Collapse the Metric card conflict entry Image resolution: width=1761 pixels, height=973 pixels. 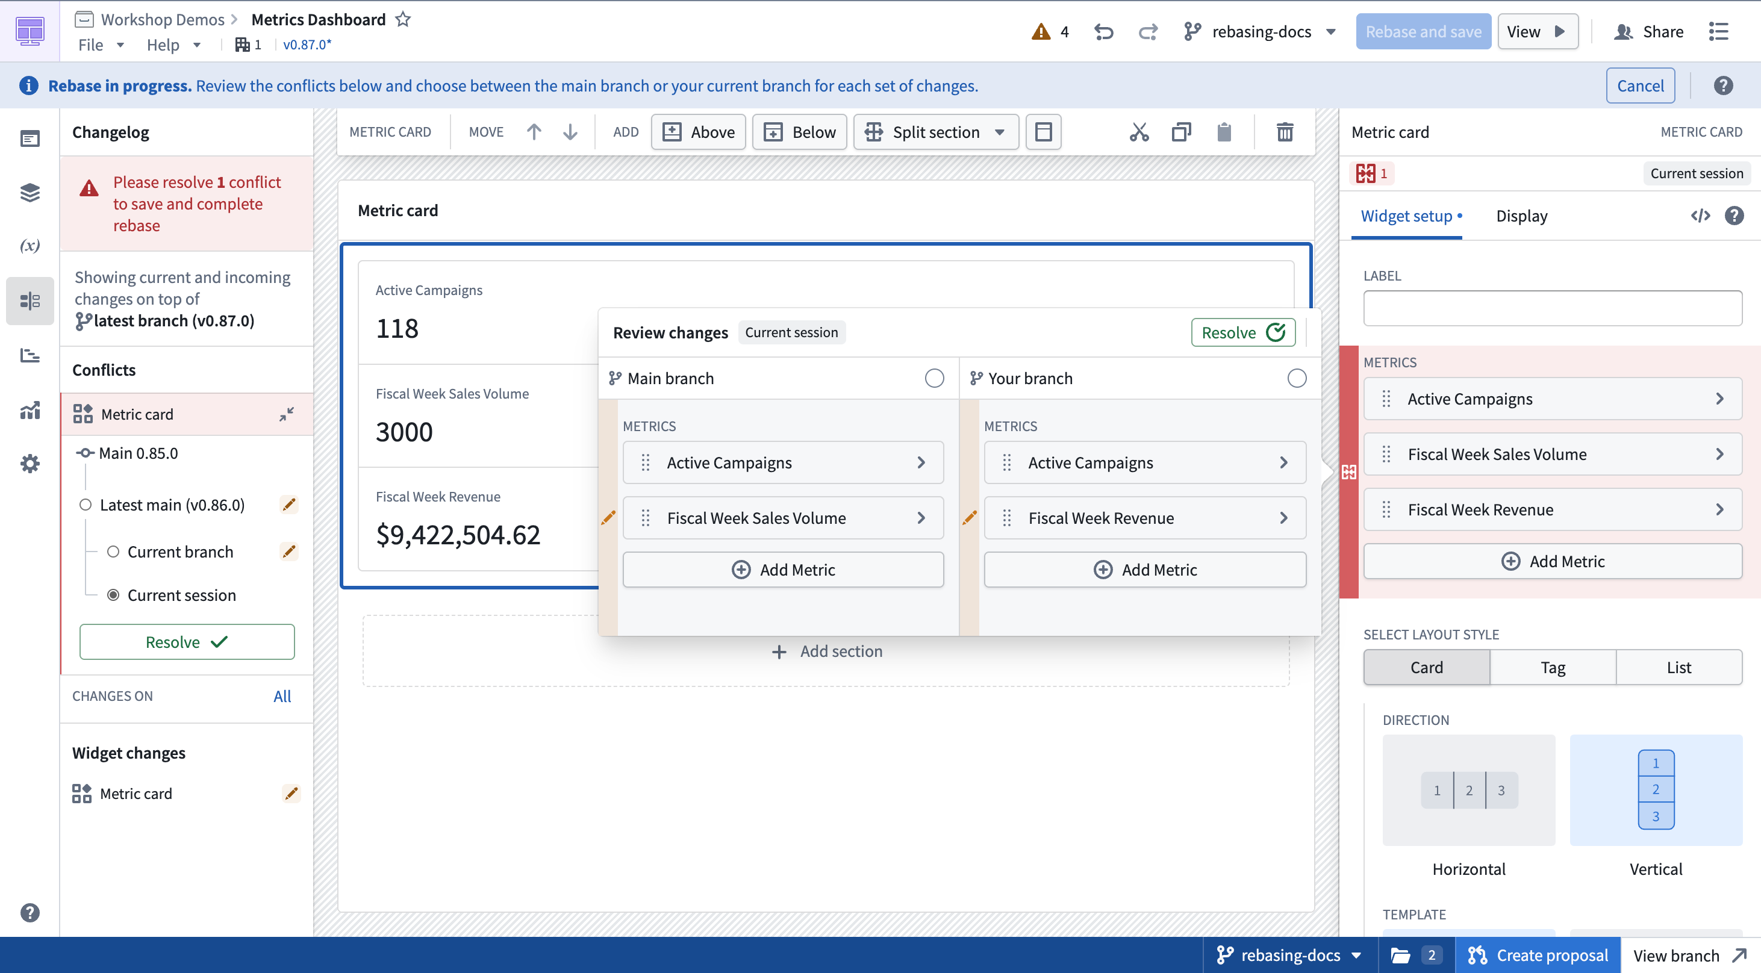point(287,414)
